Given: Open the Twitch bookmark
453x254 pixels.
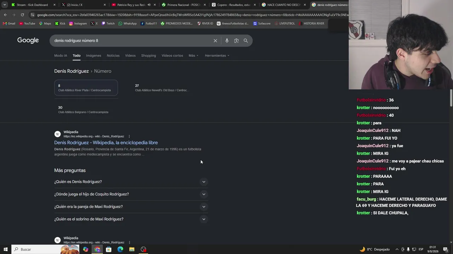Looking at the screenshot, I should pos(108,24).
